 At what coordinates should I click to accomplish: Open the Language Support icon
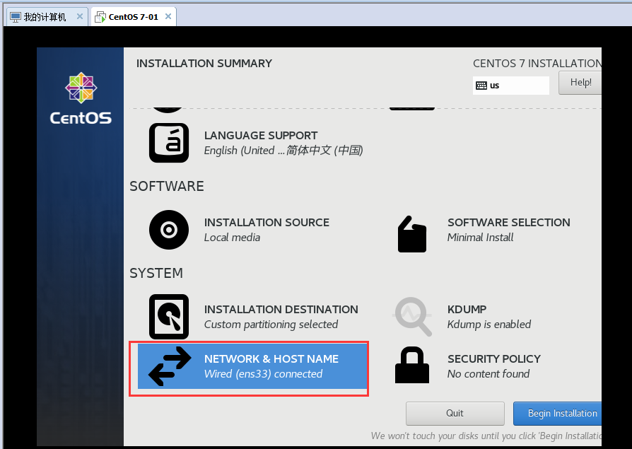pyautogui.click(x=169, y=143)
